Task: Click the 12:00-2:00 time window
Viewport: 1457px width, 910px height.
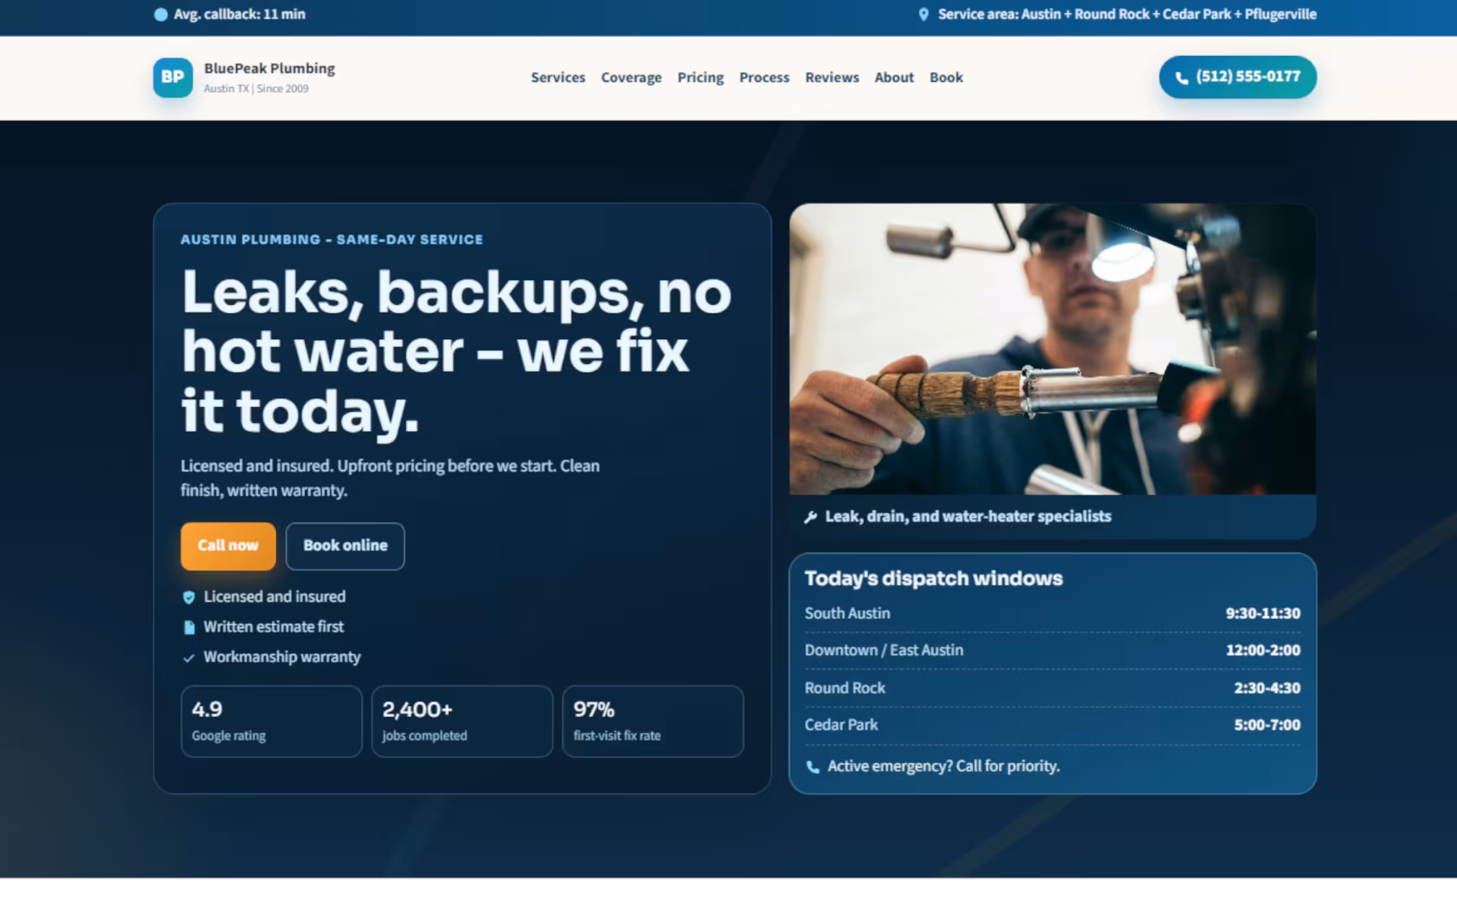Action: coord(1263,651)
